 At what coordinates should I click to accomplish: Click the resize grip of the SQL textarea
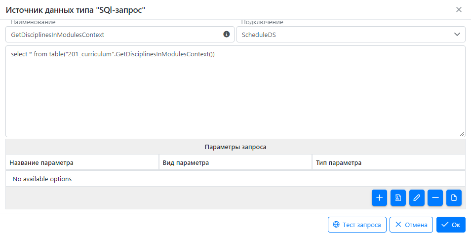(462, 134)
